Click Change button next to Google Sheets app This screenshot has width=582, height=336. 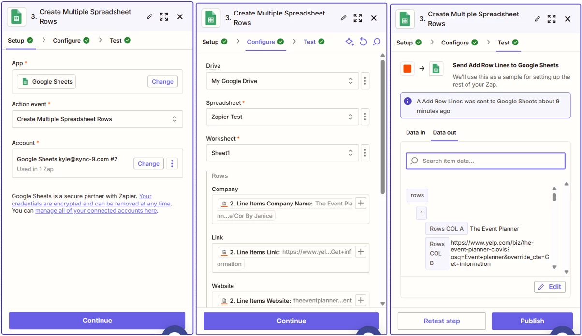pyautogui.click(x=162, y=82)
